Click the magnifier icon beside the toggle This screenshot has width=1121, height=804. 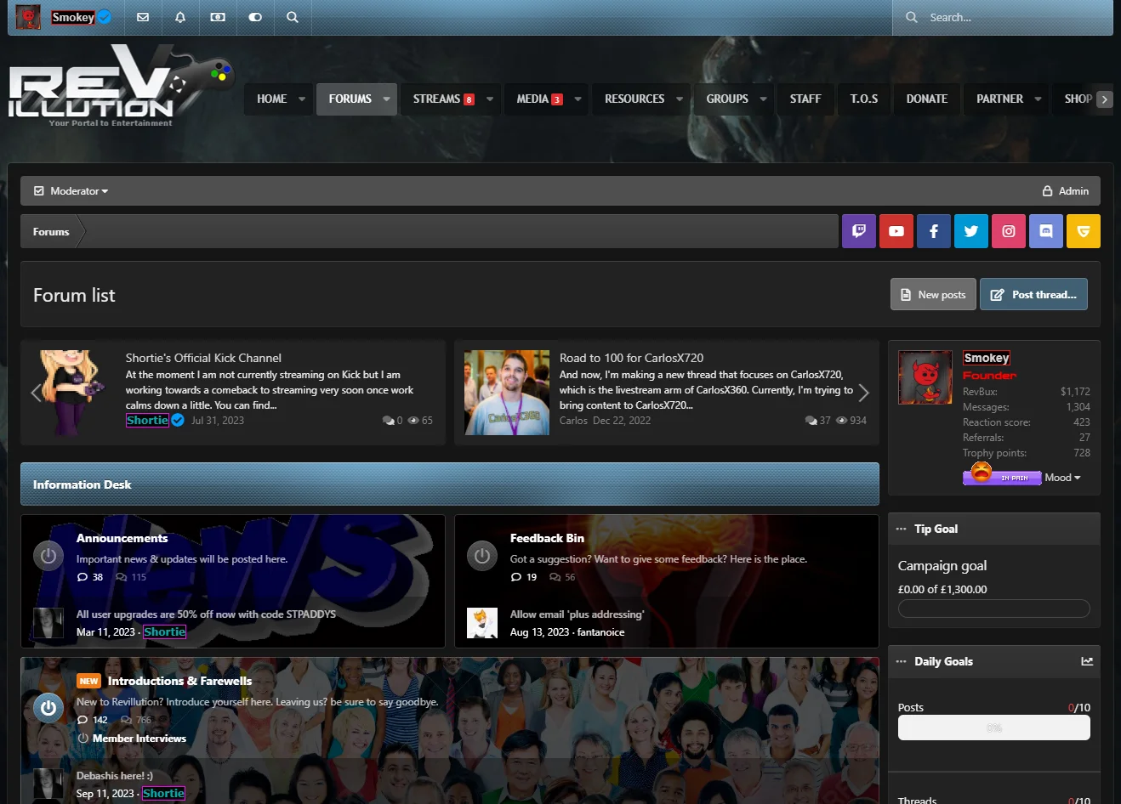293,17
